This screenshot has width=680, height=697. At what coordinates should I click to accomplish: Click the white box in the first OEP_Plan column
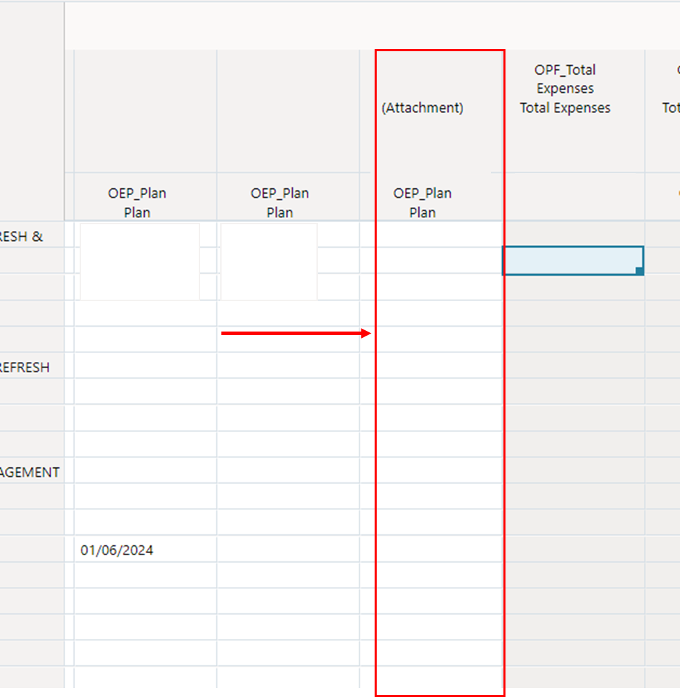138,262
